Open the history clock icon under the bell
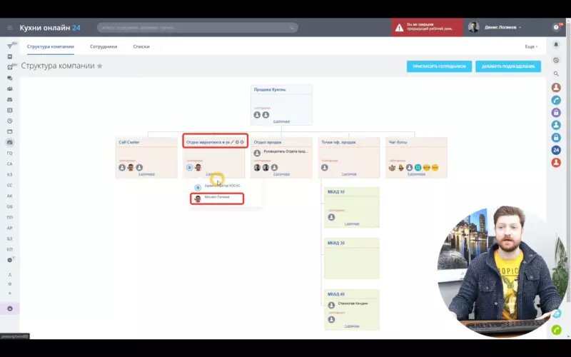Image resolution: width=571 pixels, height=357 pixels. (556, 61)
